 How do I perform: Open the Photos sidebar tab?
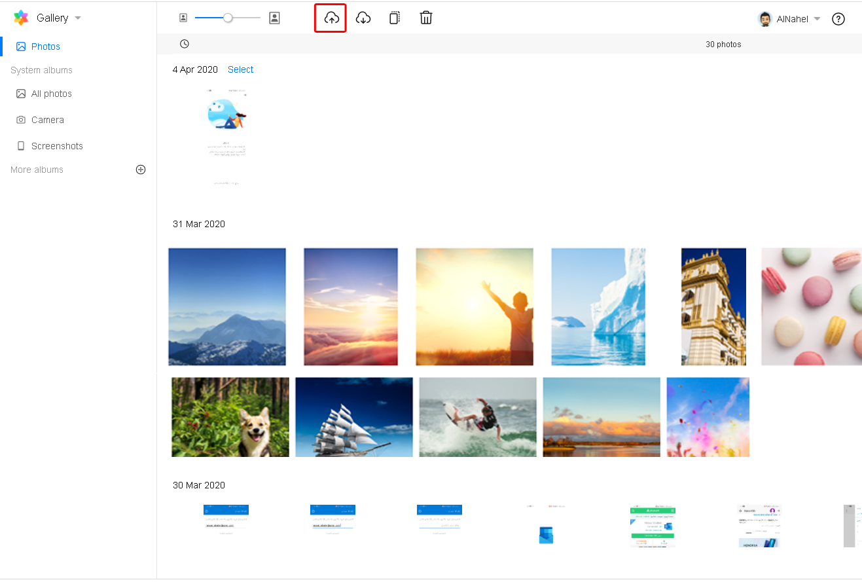(45, 46)
